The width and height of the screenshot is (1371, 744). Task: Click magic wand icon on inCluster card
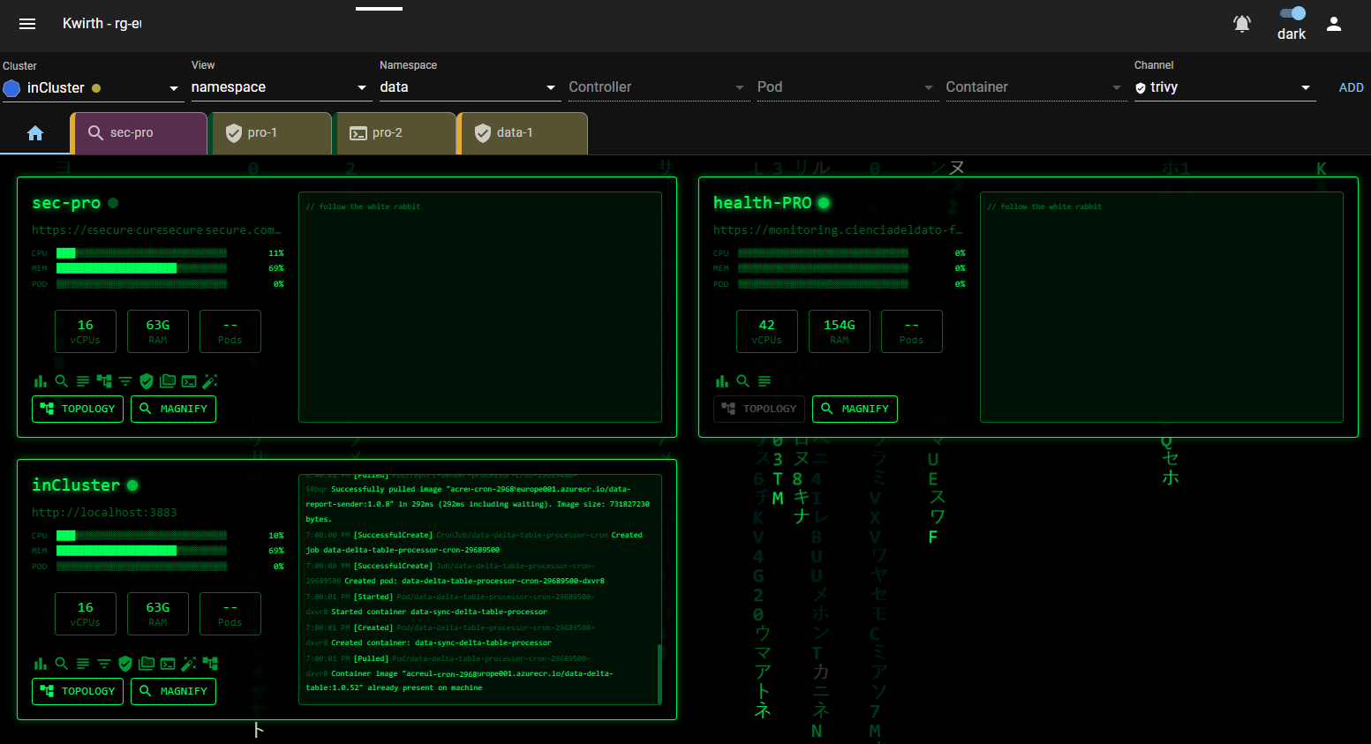(189, 664)
